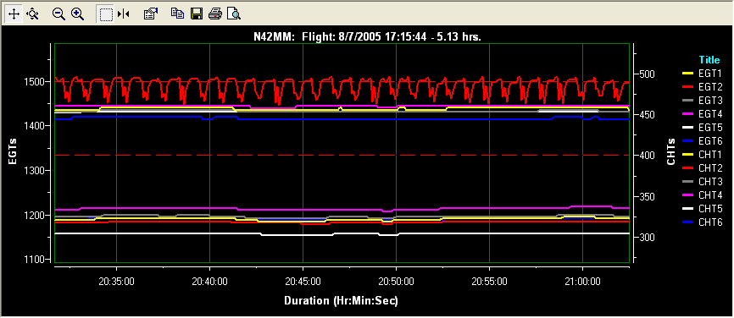Screen dimensions: 734x318
Task: Copy chart to clipboard icon
Action: (x=177, y=14)
